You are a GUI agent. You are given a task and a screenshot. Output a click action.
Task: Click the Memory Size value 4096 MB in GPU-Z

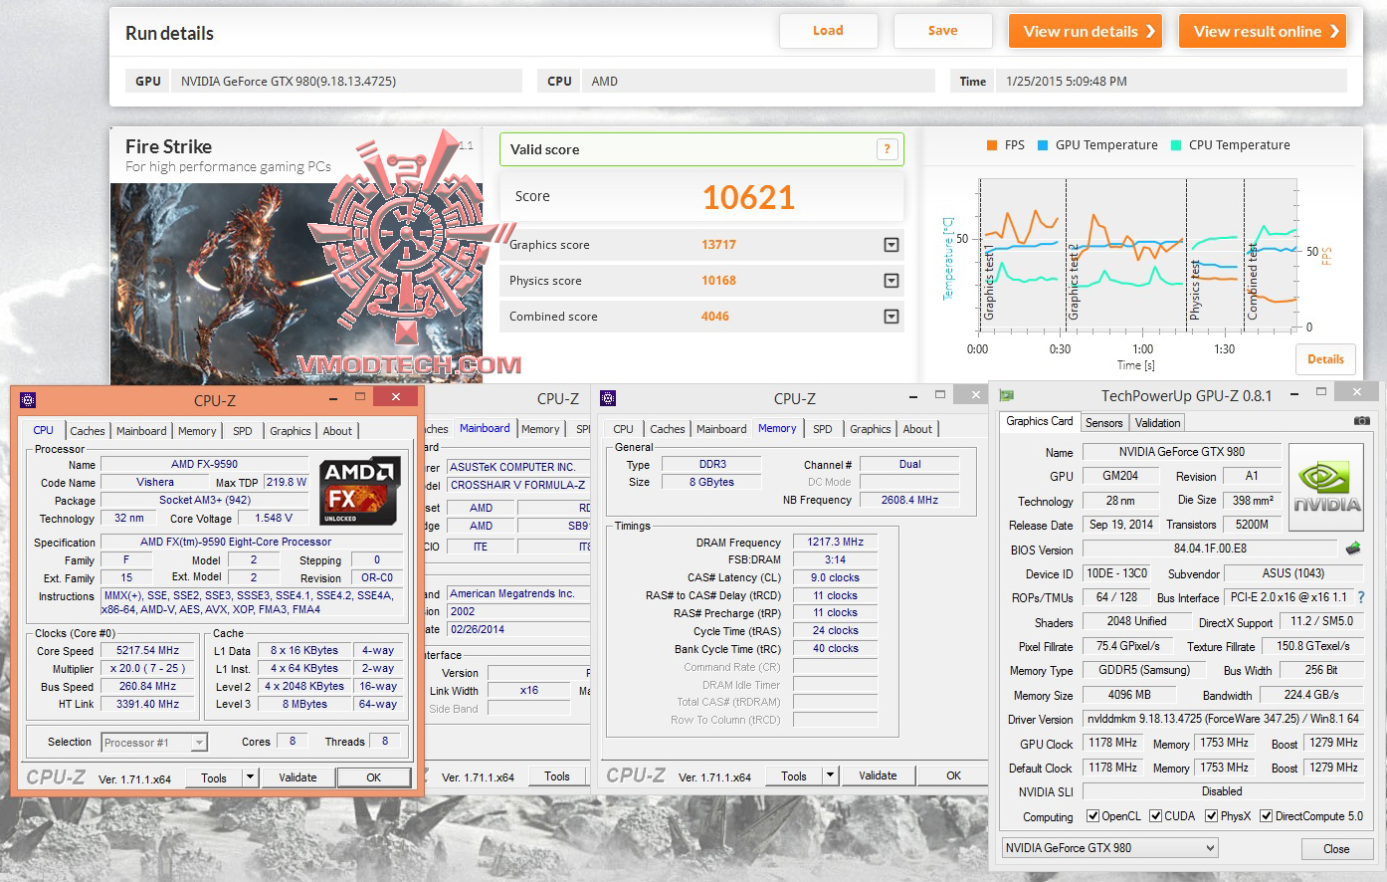1129,695
